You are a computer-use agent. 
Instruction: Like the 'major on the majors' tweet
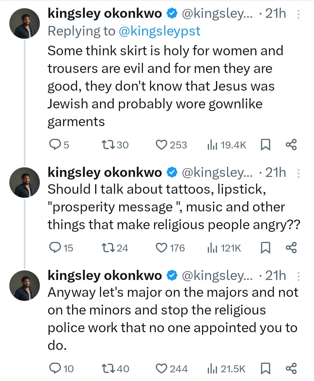tap(161, 369)
